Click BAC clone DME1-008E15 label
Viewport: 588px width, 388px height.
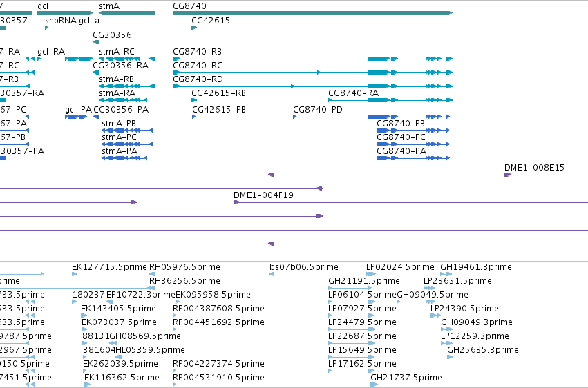[534, 167]
